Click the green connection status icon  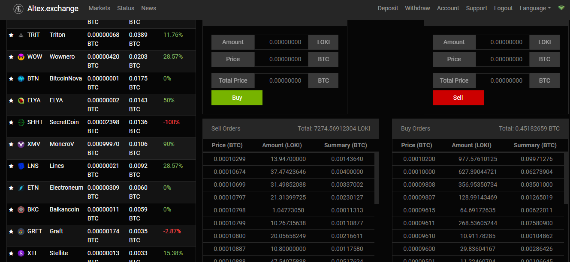click(561, 8)
